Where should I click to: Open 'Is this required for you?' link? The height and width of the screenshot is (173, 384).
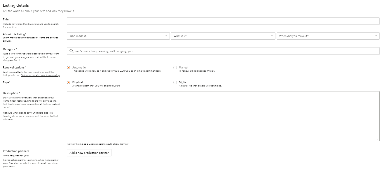click(16, 156)
